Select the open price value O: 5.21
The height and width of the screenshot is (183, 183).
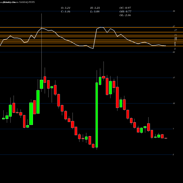coord(66,8)
